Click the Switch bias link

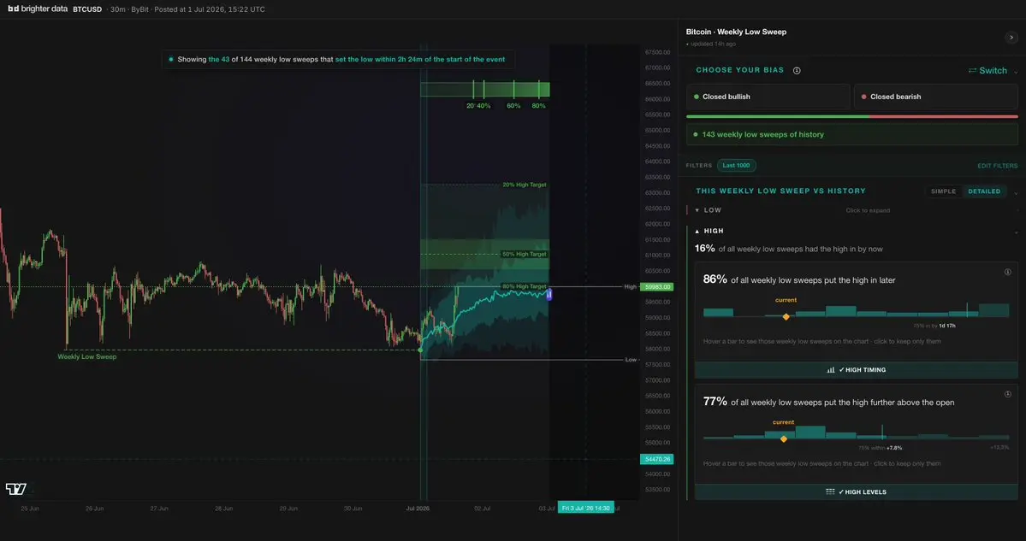coord(993,71)
